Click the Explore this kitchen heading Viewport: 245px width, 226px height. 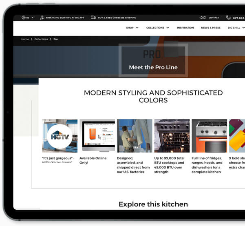point(153,204)
